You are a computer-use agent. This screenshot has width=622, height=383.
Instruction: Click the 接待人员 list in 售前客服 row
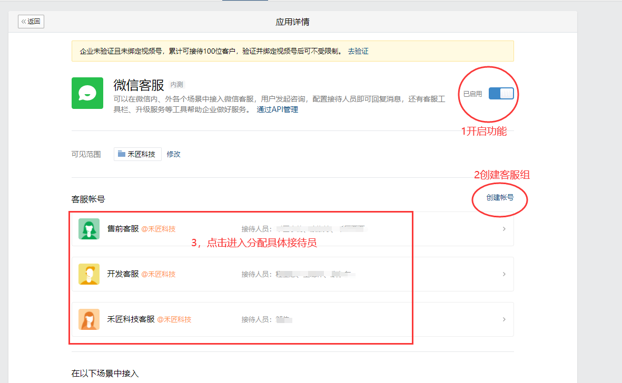[303, 229]
